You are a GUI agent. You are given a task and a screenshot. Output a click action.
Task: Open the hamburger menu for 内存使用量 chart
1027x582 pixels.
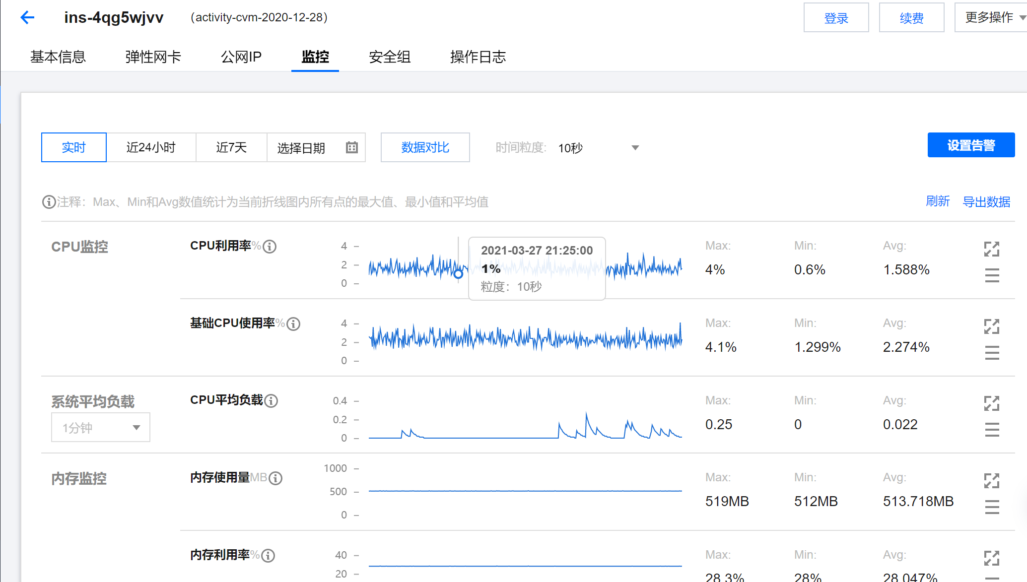point(992,507)
